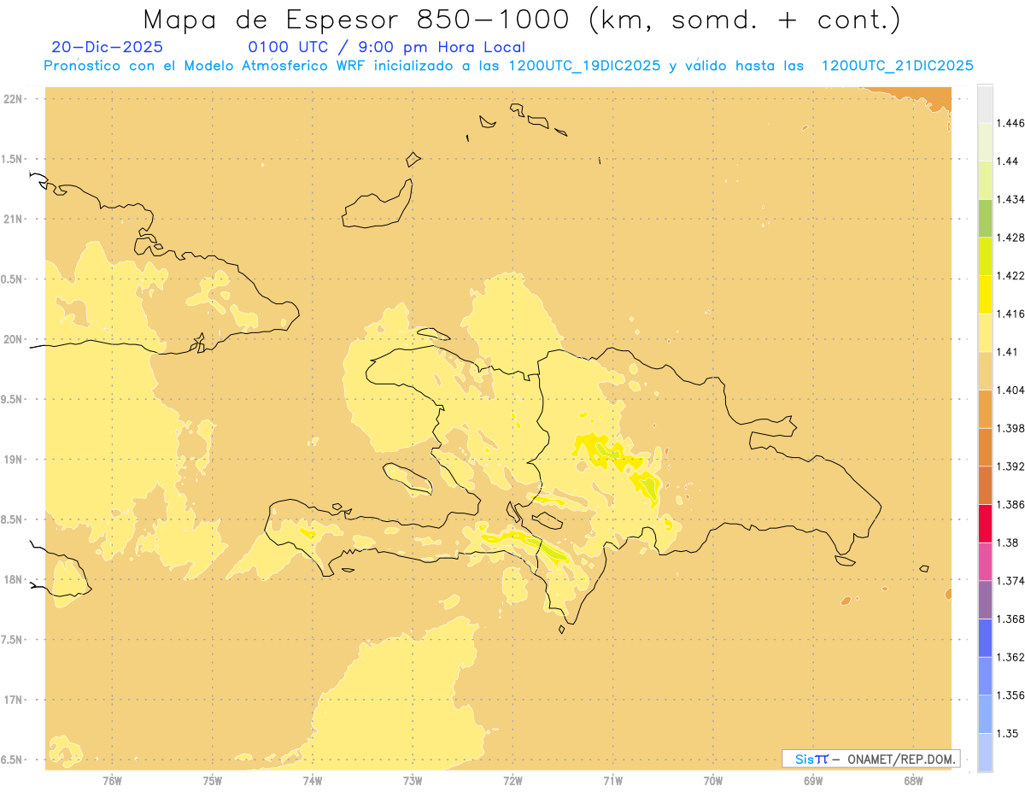The image size is (1025, 792).
Task: Click the yellow-green swatch between 1.422 and 1.428
Action: click(x=985, y=256)
